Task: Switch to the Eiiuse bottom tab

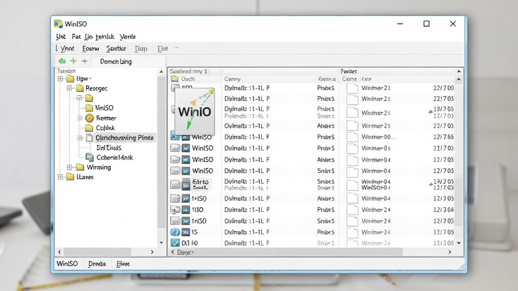Action: coord(123,264)
